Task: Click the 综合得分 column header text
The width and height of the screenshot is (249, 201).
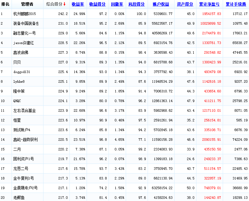Action: pos(54,4)
